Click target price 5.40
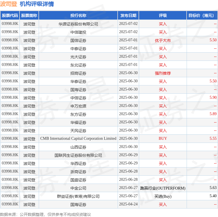218x217 pixels. click(213, 196)
